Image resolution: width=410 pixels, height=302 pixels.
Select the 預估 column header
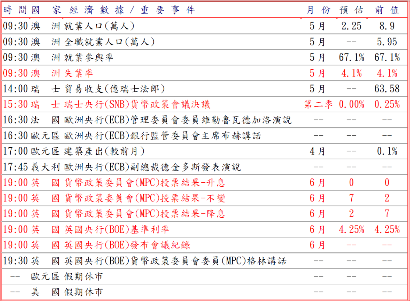(x=351, y=10)
